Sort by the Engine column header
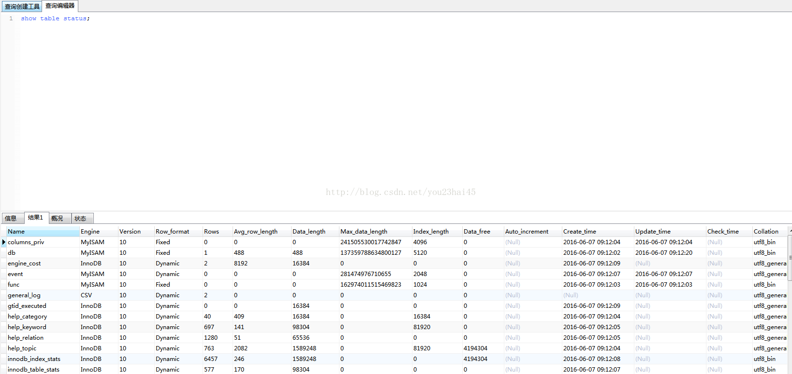The width and height of the screenshot is (792, 374). [99, 232]
